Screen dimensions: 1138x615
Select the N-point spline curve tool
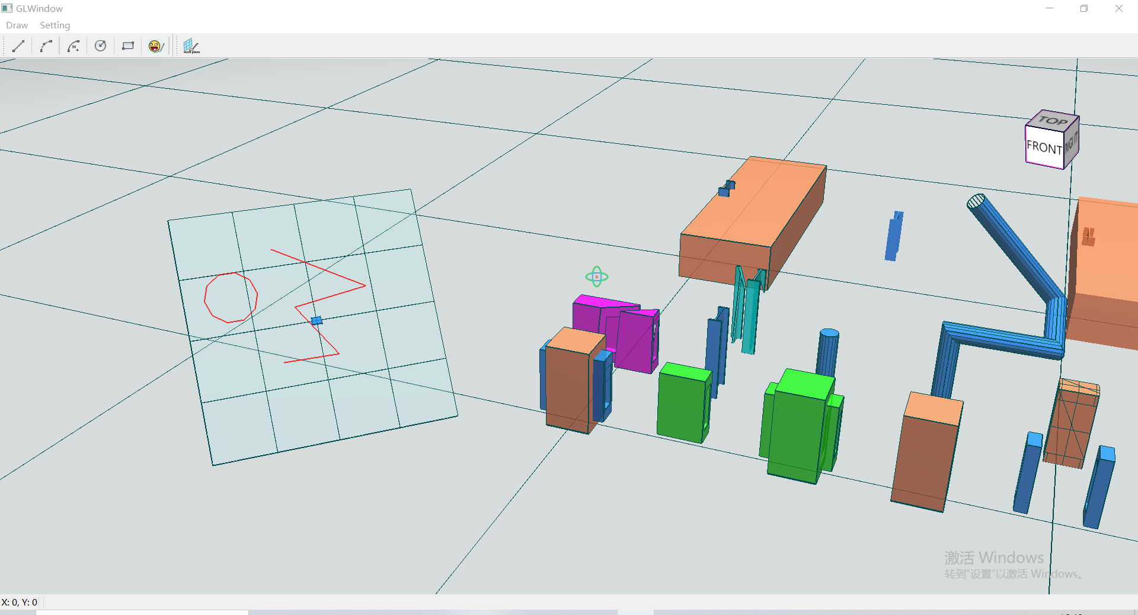click(73, 46)
